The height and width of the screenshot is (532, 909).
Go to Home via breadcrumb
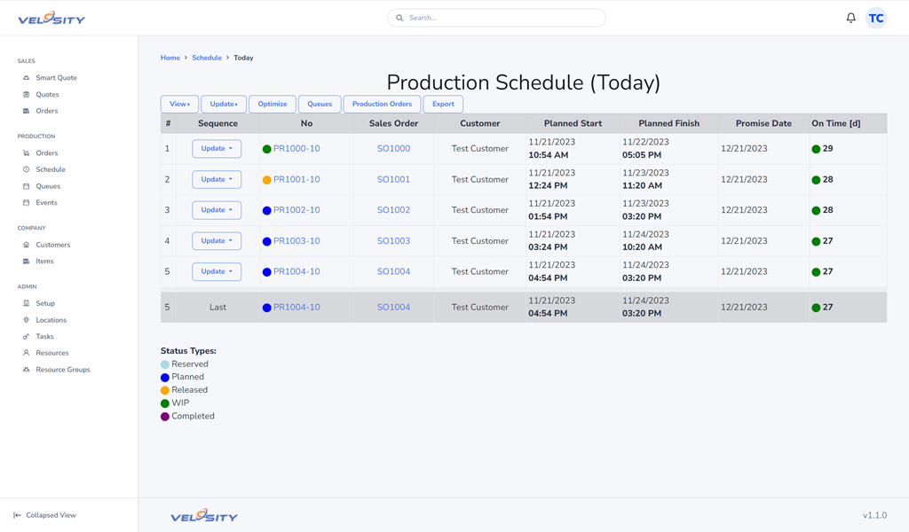coord(170,58)
